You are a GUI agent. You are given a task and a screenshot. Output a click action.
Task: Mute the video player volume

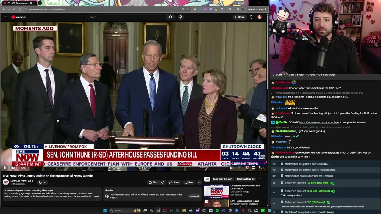tap(13, 168)
